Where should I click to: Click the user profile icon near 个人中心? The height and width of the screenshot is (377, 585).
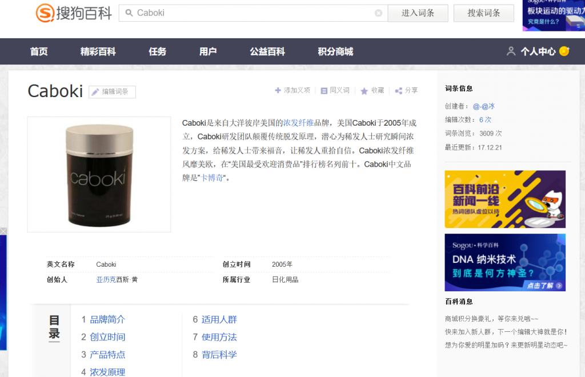pos(511,51)
